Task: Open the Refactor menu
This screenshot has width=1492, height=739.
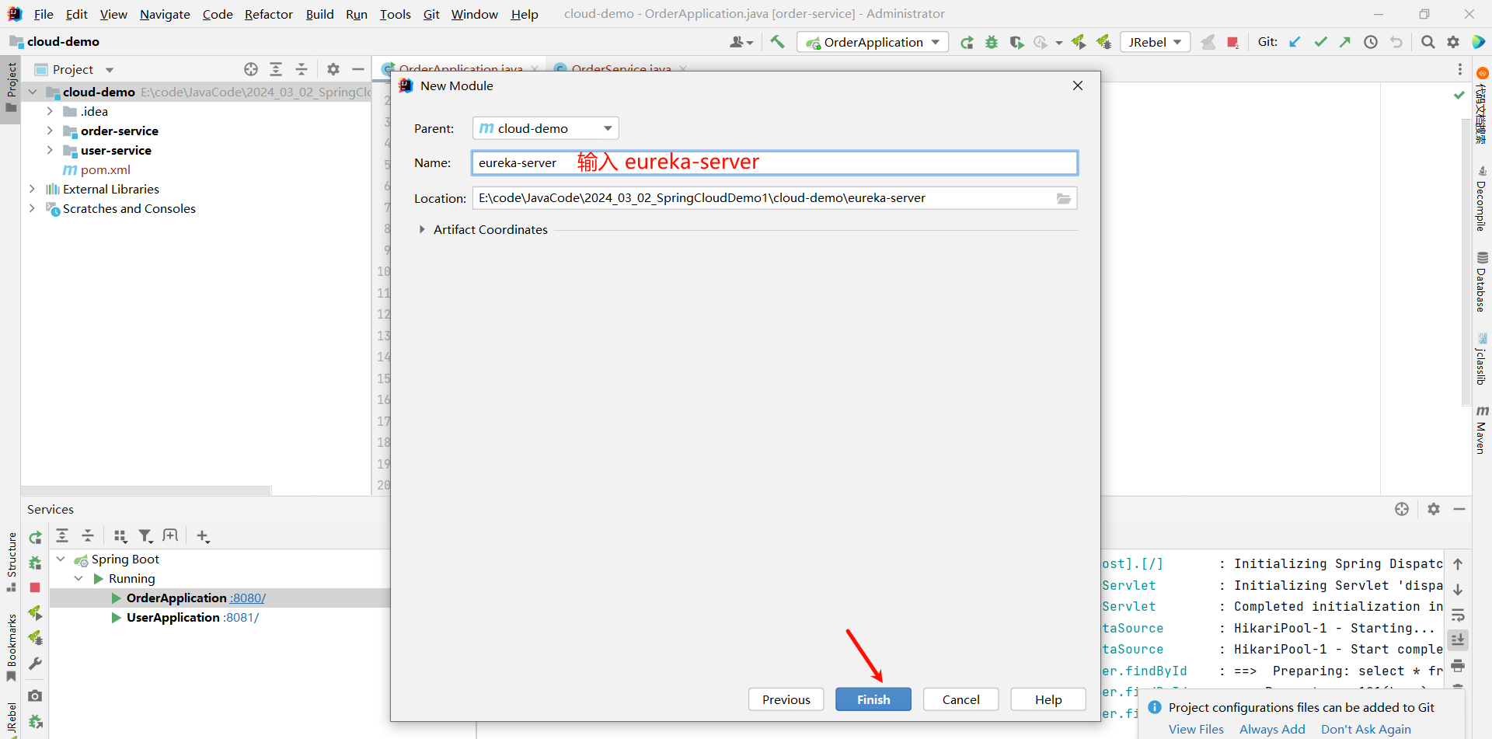Action: coord(268,14)
